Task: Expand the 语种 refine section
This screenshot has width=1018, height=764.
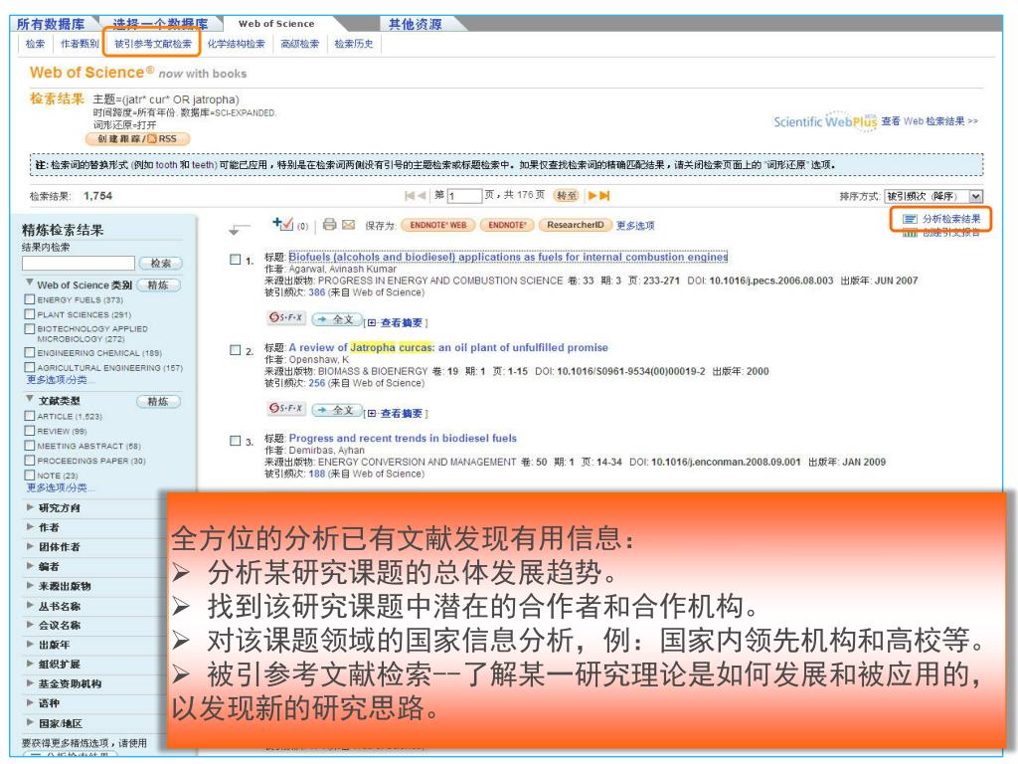Action: (x=30, y=703)
